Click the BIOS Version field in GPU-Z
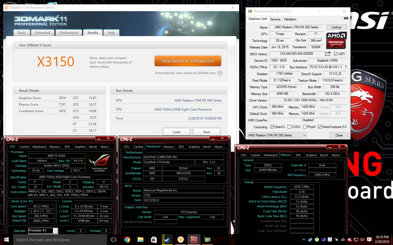This screenshot has width=393, height=245. tap(296, 54)
